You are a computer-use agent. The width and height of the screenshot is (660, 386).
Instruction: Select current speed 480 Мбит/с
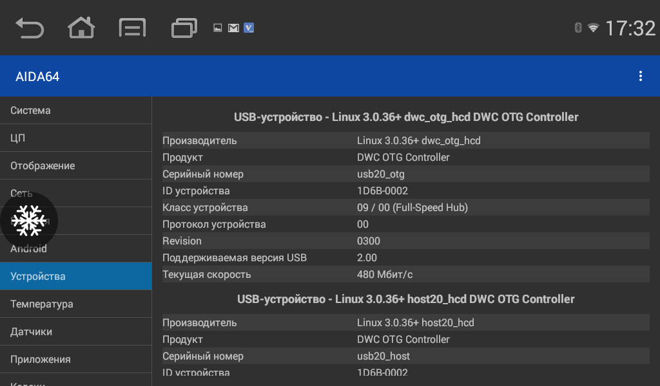point(385,275)
